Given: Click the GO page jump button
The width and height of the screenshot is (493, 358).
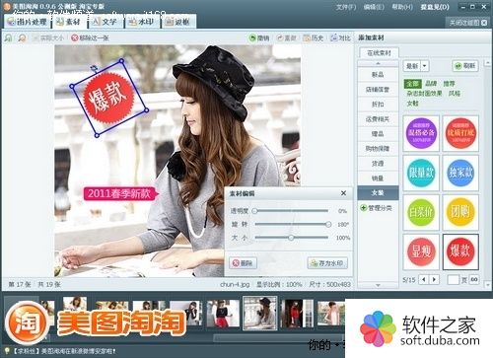Looking at the screenshot, I should point(474,279).
